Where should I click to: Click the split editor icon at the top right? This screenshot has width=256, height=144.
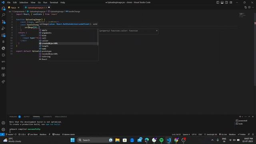click(249, 7)
